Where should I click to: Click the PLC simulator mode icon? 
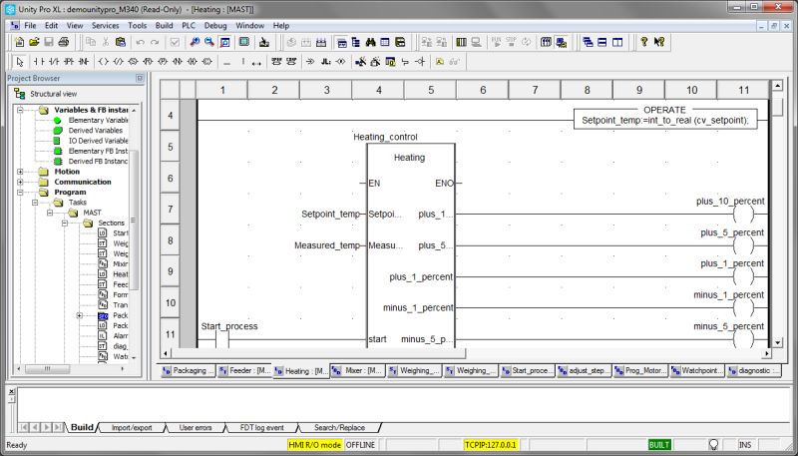pos(562,42)
